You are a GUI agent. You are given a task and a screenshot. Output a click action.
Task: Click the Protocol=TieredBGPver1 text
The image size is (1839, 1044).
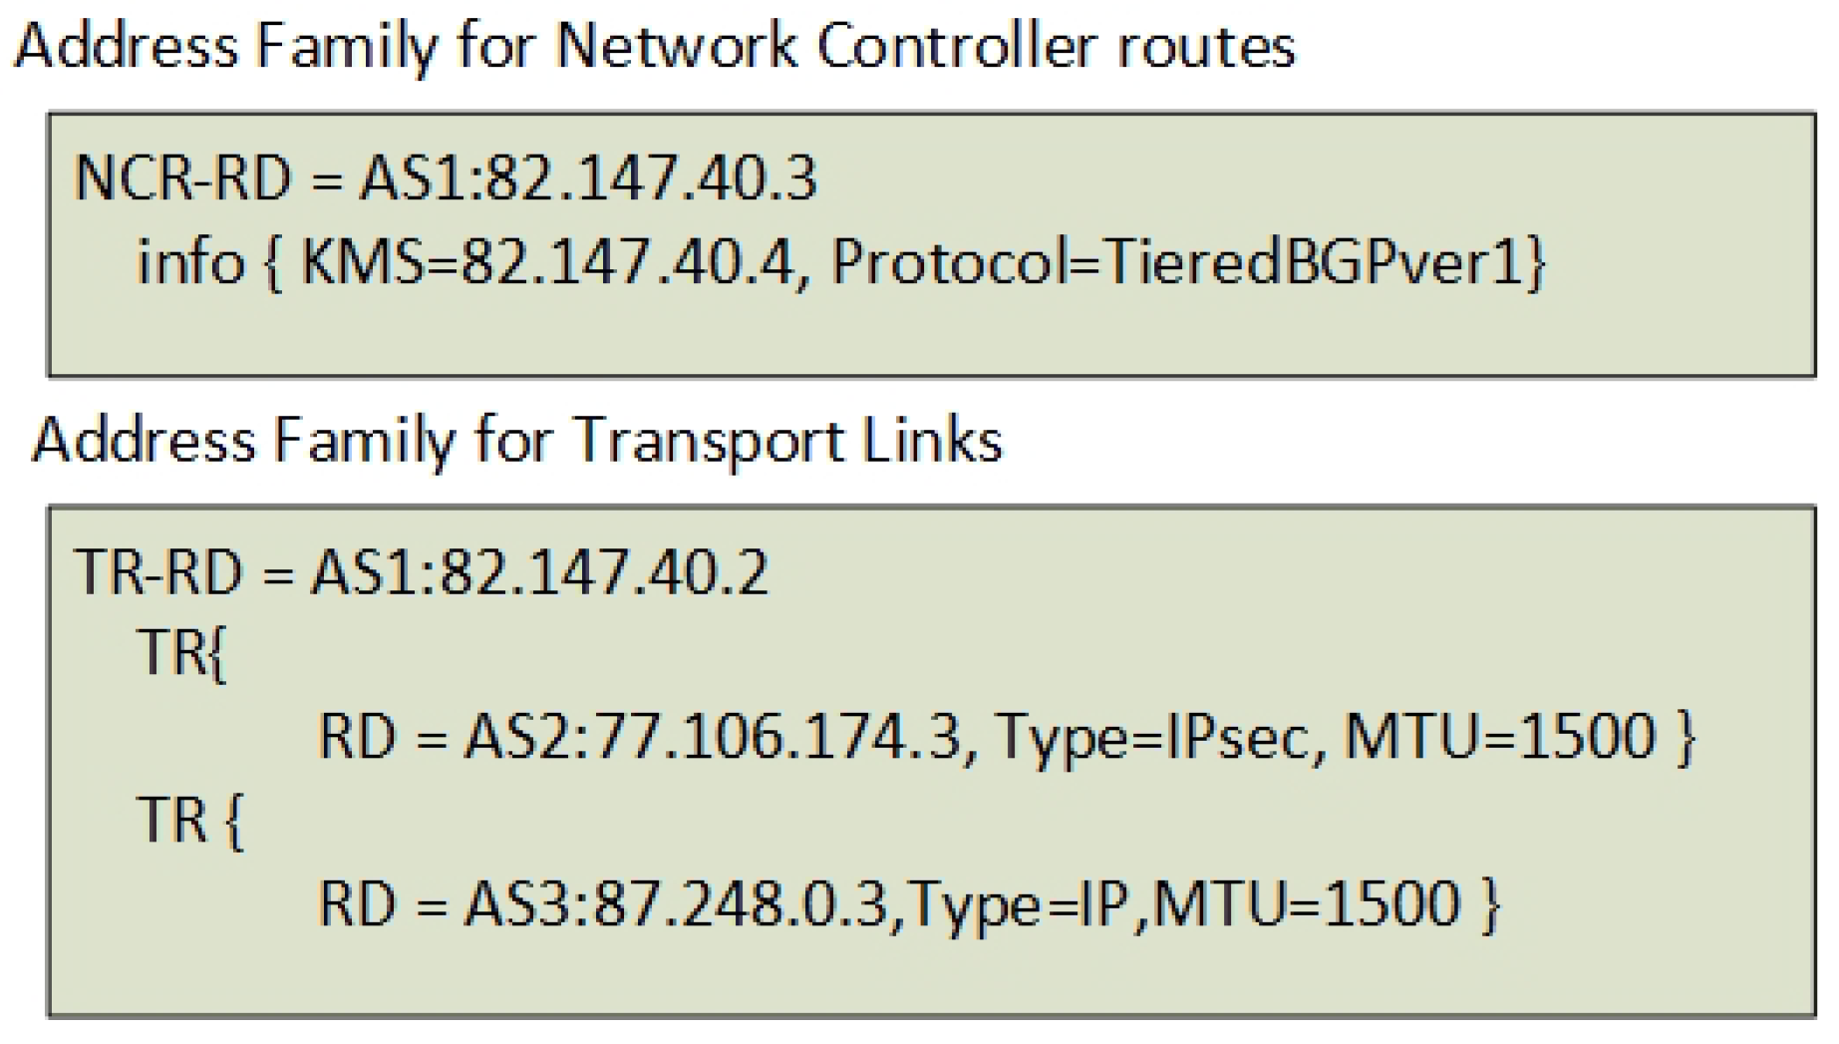(1177, 262)
